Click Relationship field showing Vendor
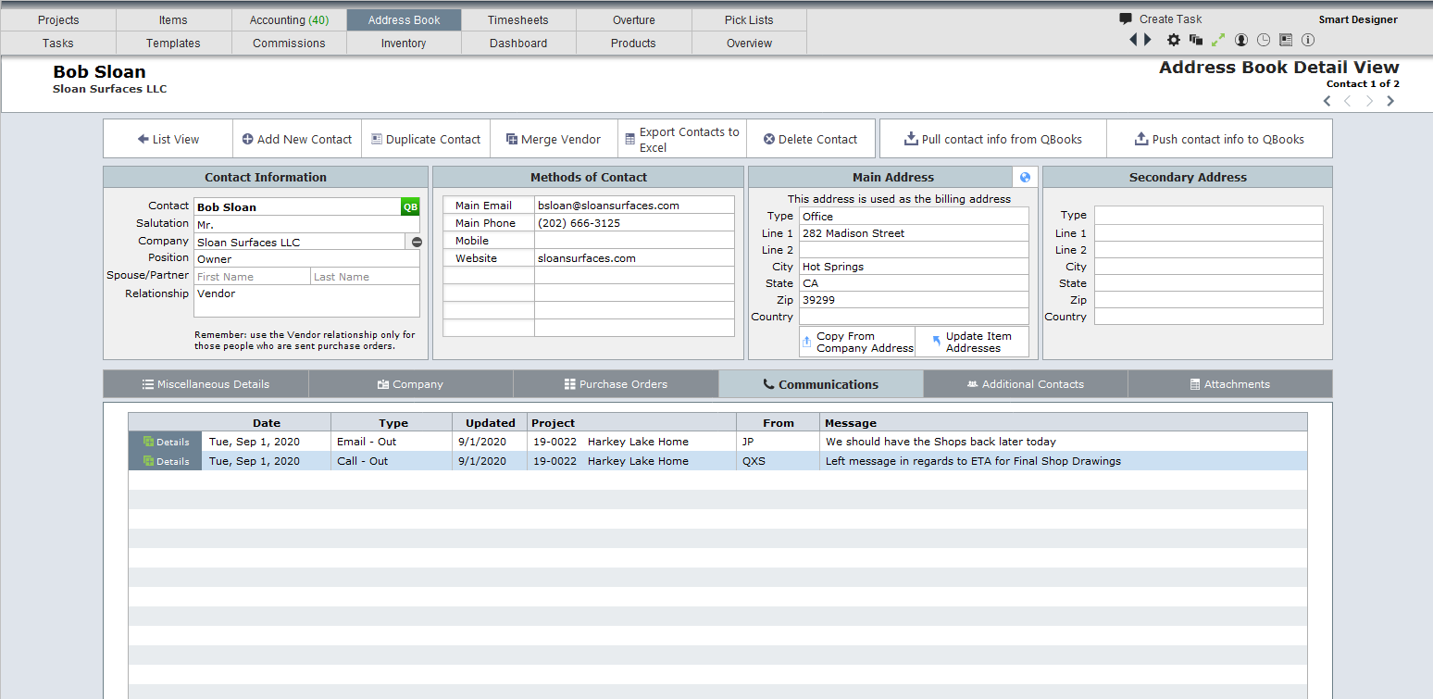The width and height of the screenshot is (1433, 699). (306, 301)
